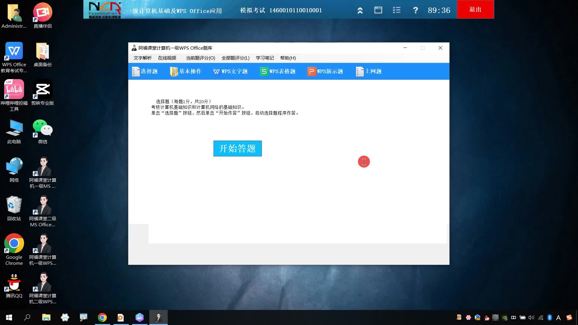
Task: Open the exam bar checklist icon
Action: tap(396, 10)
